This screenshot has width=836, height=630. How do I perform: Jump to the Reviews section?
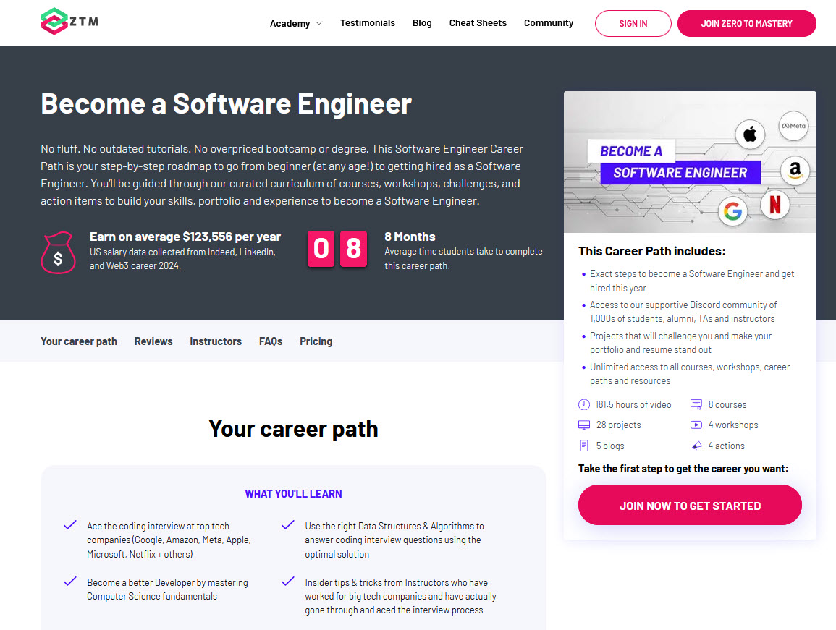tap(153, 341)
